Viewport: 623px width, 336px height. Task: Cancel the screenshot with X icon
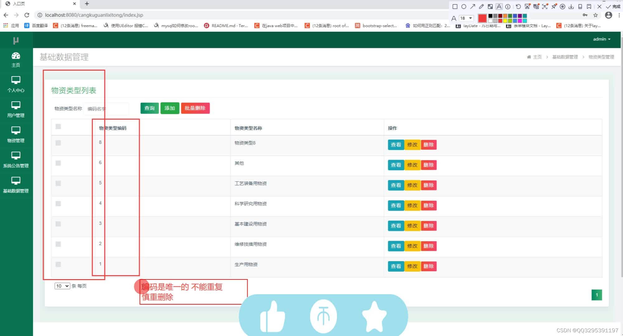[599, 7]
